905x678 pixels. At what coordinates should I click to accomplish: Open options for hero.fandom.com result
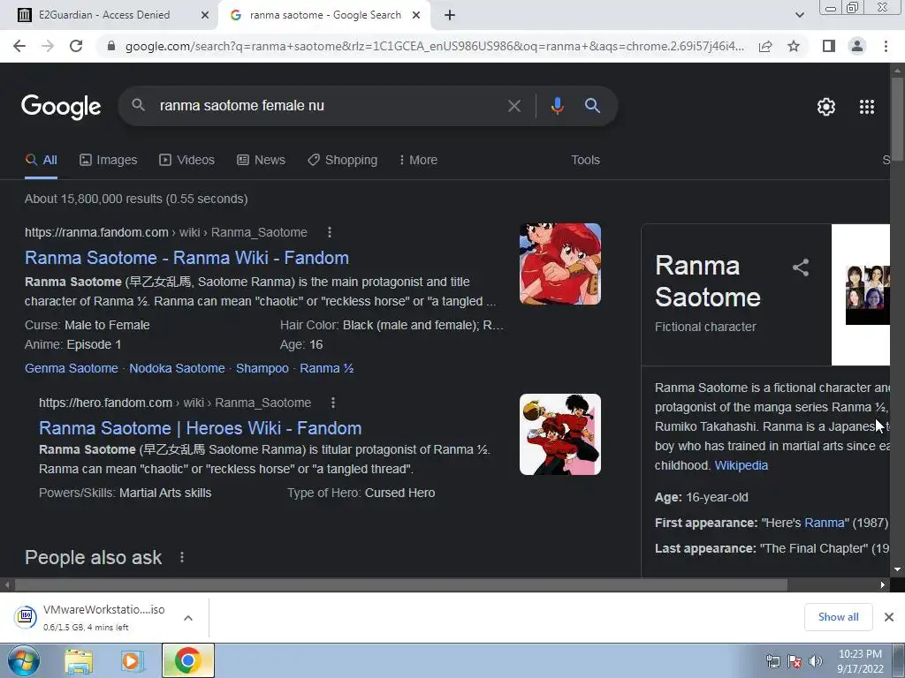pyautogui.click(x=333, y=403)
